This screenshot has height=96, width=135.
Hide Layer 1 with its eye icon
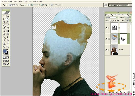tap(107, 50)
